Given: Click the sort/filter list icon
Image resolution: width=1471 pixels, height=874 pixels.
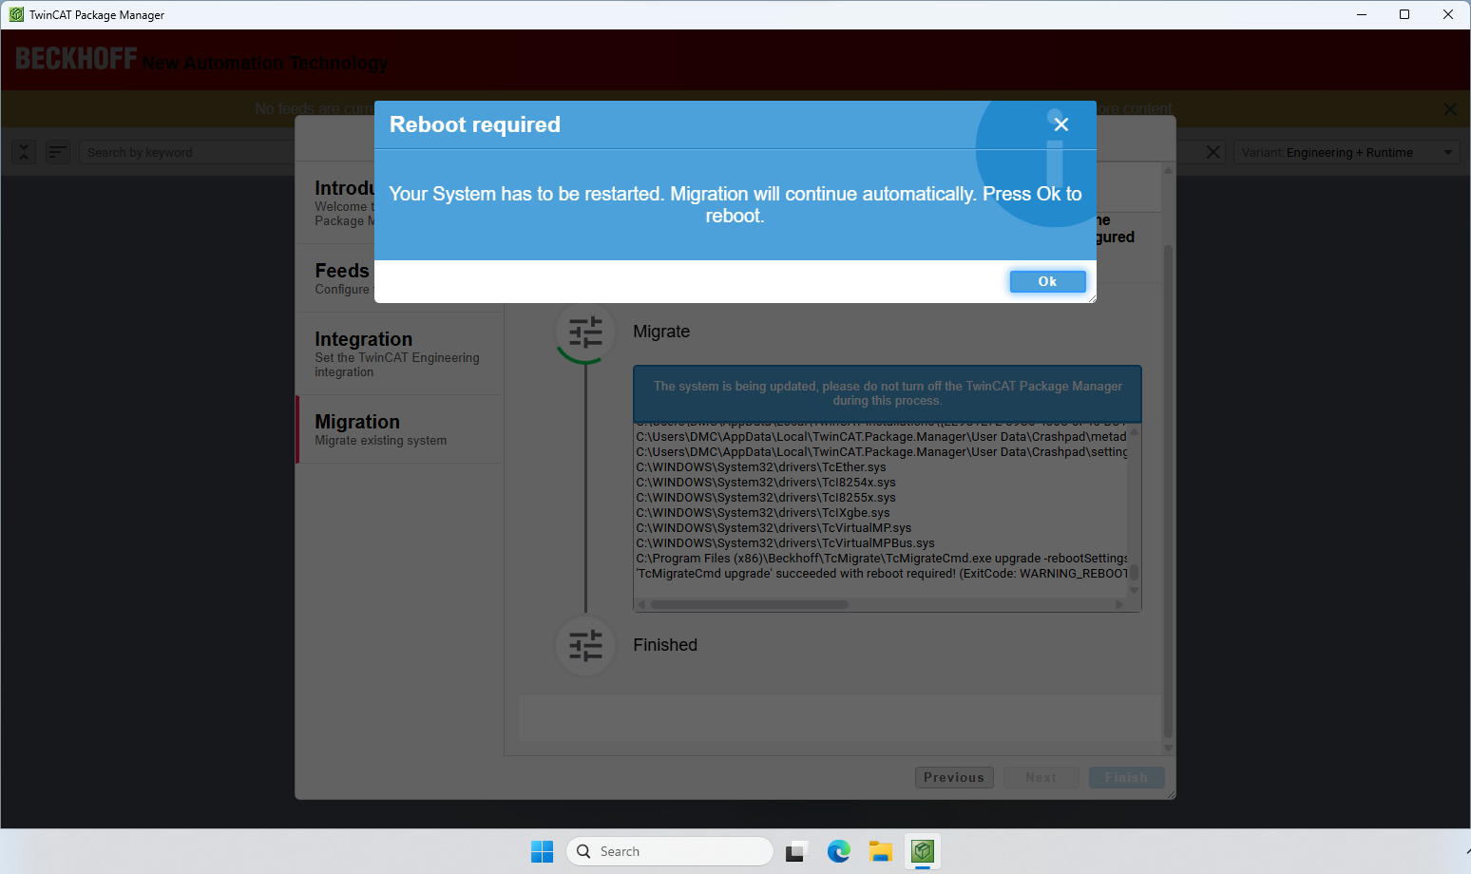Looking at the screenshot, I should pos(58,152).
